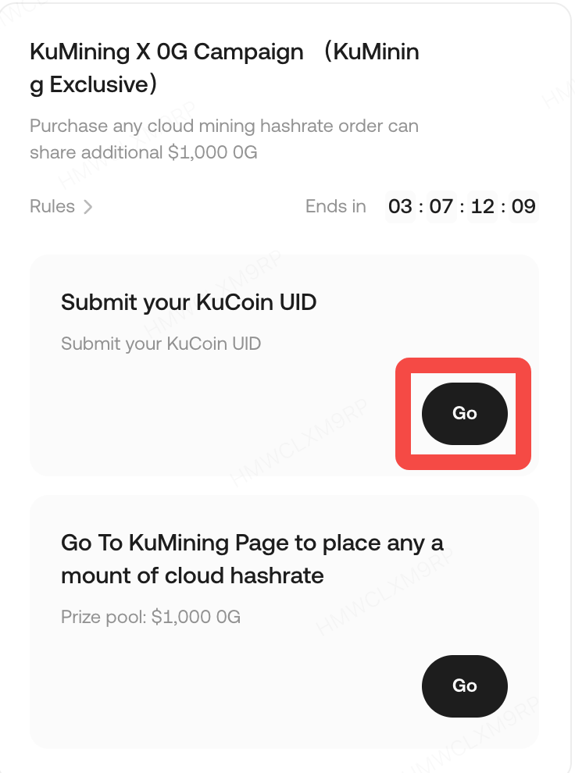Click gray 'Submit your KuCoin UID' subtitle
The width and height of the screenshot is (575, 773).
coord(160,344)
